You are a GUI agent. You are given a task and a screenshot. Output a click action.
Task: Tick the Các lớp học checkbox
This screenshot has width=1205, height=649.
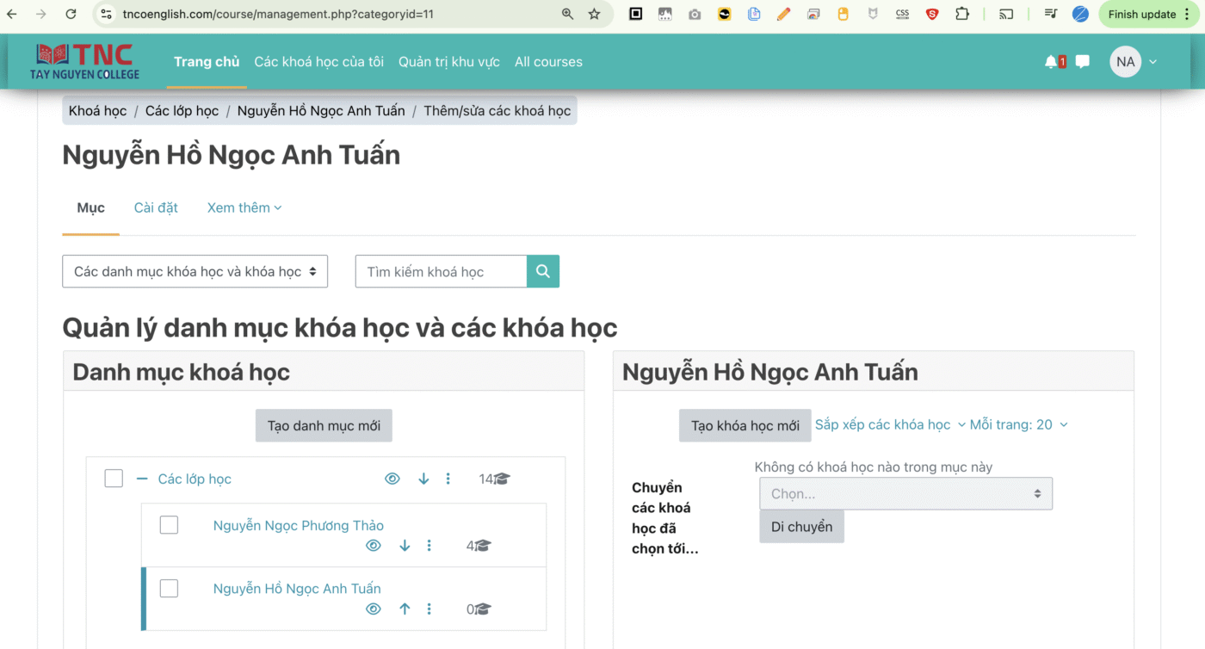point(114,479)
